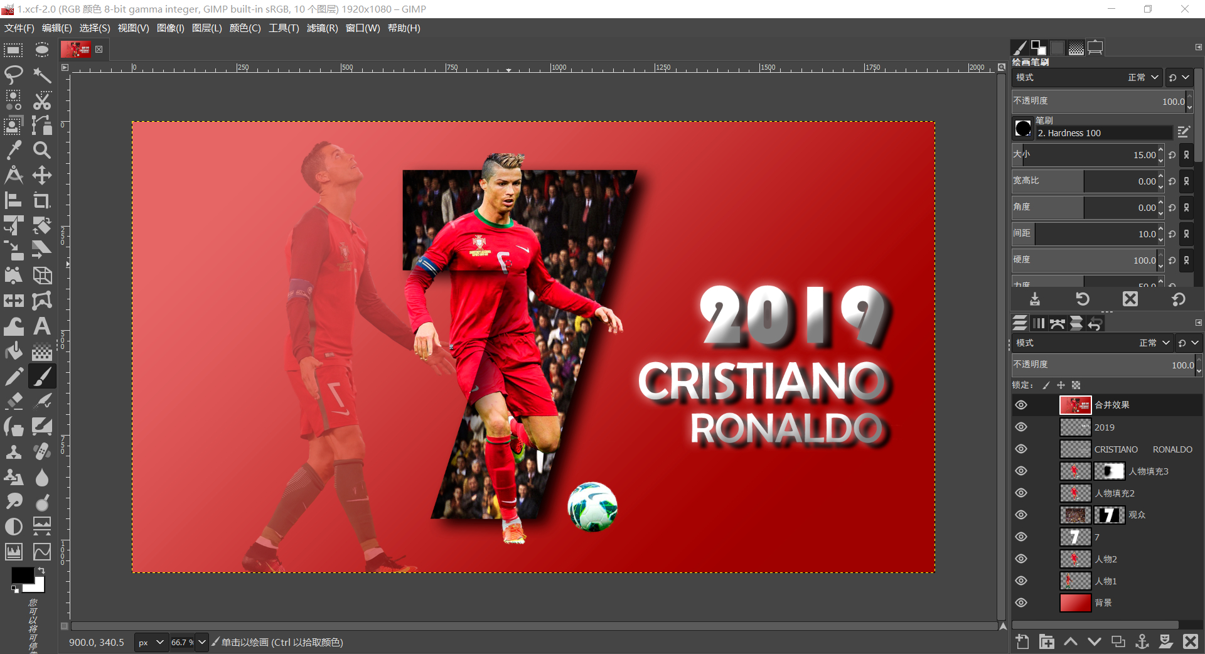
Task: Save tool preset using the bottom save icon
Action: tap(1035, 299)
